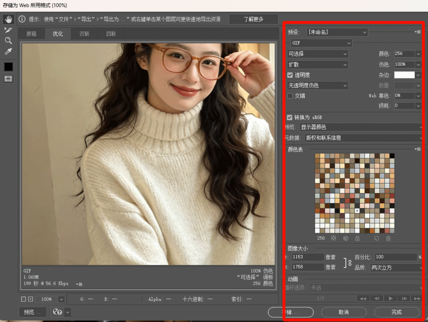Select the Hand tool
The height and width of the screenshot is (322, 428).
tap(8, 19)
